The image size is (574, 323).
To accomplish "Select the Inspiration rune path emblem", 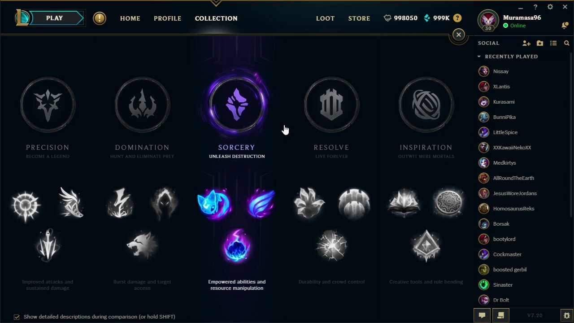I will [x=426, y=105].
